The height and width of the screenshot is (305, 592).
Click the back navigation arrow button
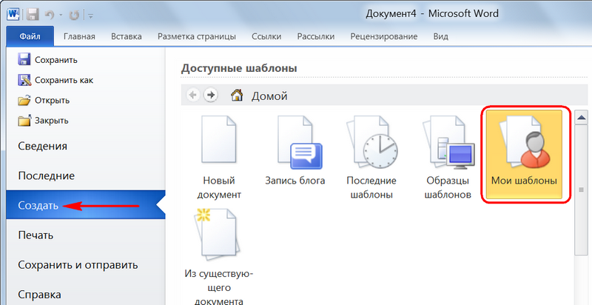pos(193,95)
